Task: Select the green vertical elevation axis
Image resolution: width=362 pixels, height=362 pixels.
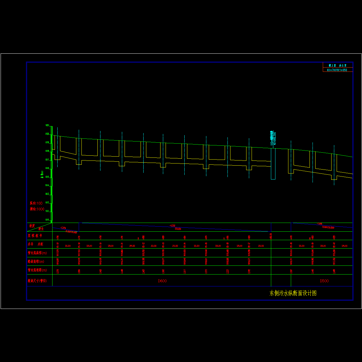Action: pyautogui.click(x=52, y=174)
